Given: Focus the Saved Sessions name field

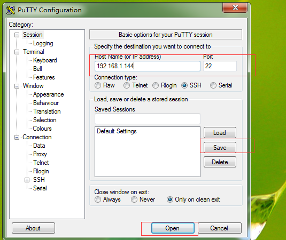Looking at the screenshot, I should click(x=148, y=119).
